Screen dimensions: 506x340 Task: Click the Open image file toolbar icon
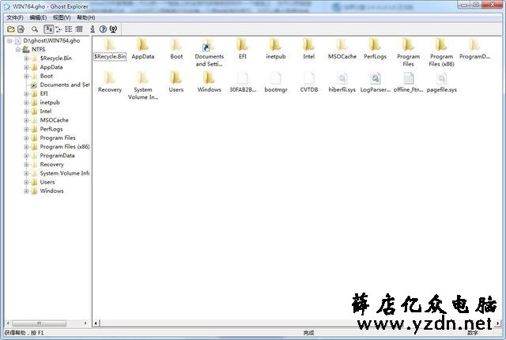click(x=10, y=29)
